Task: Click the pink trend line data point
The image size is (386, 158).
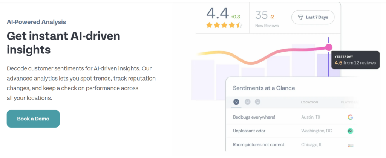Action: pos(329,47)
